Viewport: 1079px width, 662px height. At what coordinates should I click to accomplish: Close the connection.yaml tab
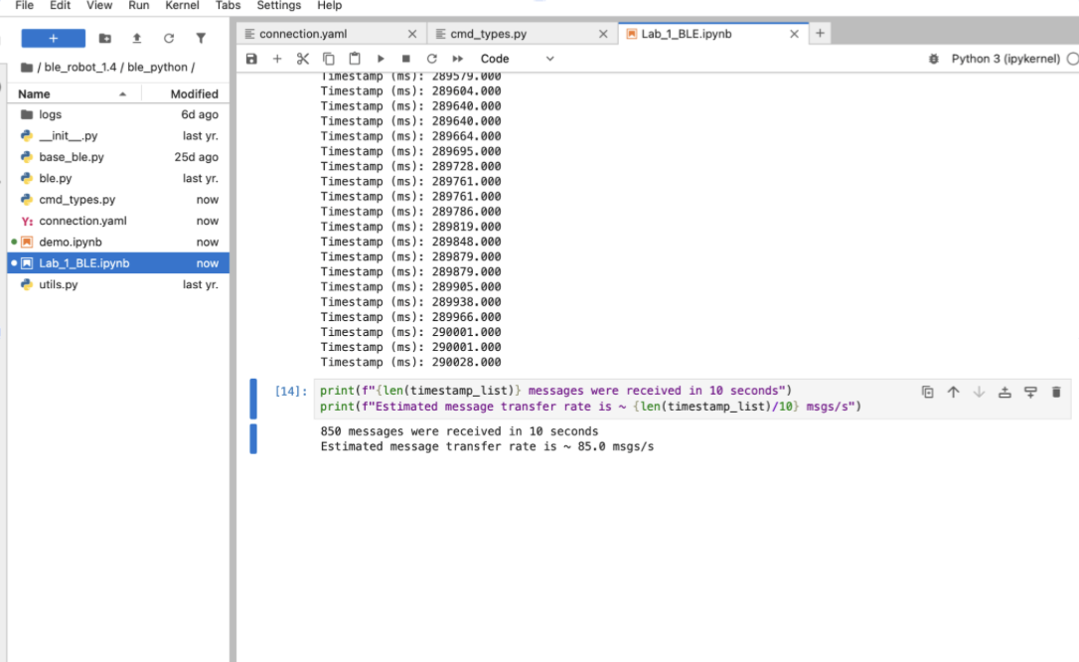click(411, 34)
